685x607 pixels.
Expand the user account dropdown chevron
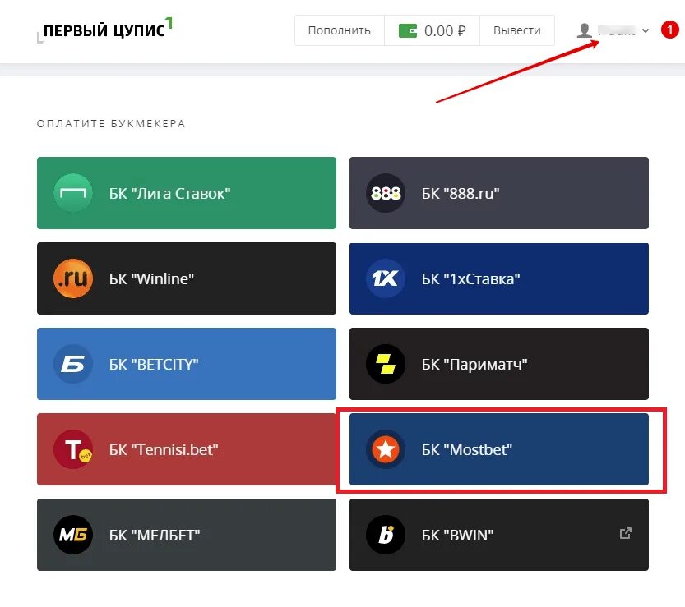[646, 30]
